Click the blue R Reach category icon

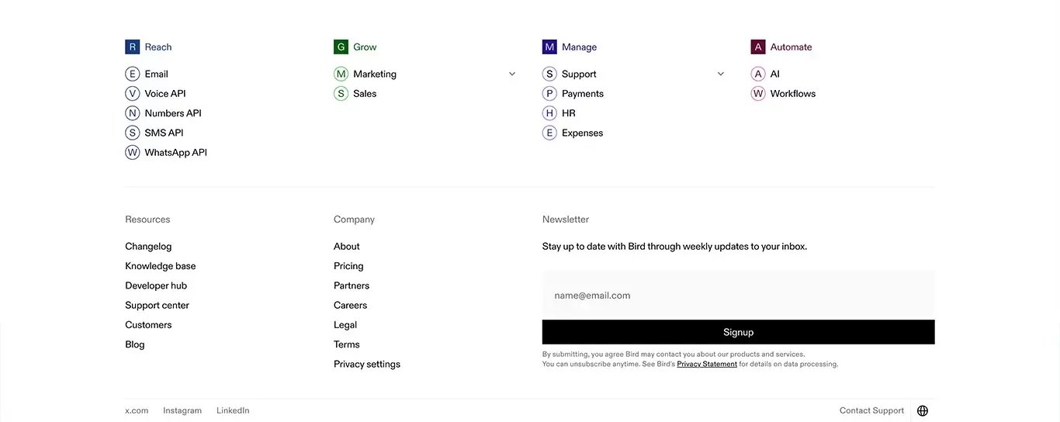click(132, 47)
